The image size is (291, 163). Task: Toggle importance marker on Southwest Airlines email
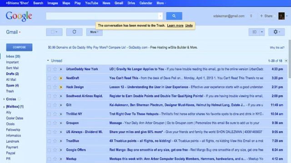60,96
